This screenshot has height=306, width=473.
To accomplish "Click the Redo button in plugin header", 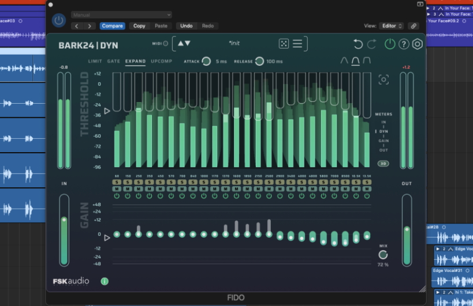I will click(x=208, y=26).
